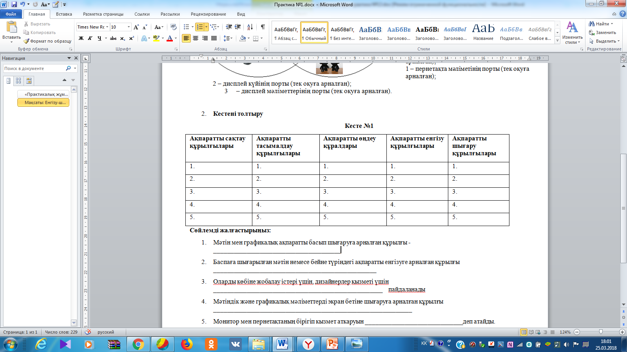Sort text alphabetically icon
Image resolution: width=627 pixels, height=352 pixels.
click(250, 27)
